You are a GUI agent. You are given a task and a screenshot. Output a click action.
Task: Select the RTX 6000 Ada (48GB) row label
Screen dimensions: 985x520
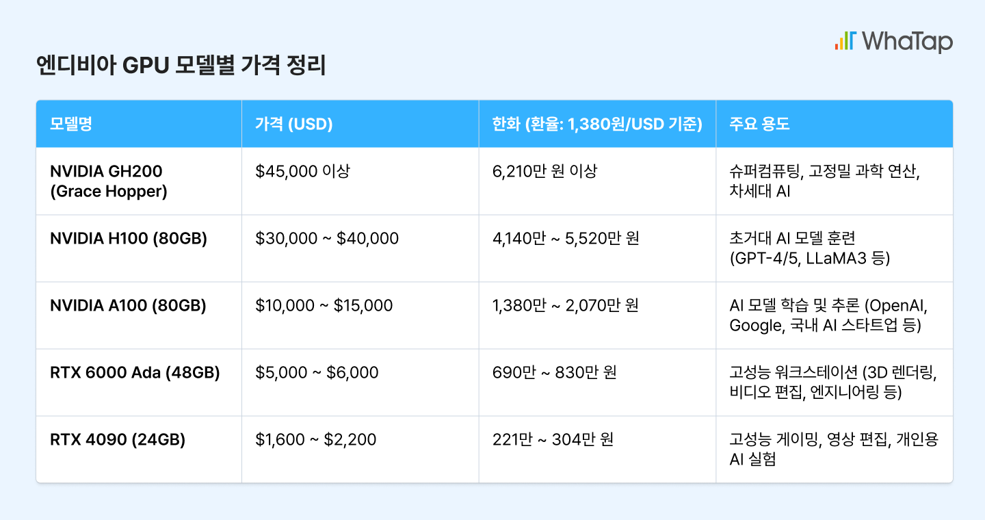point(135,373)
